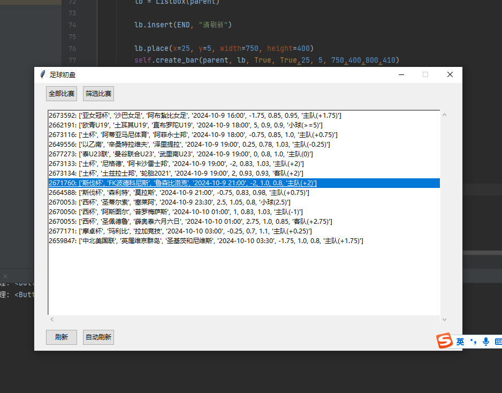
Task: Toggle the IME punctuation mode icon
Action: 473,342
